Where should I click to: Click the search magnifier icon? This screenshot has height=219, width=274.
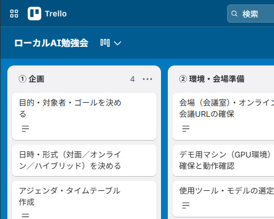click(234, 14)
